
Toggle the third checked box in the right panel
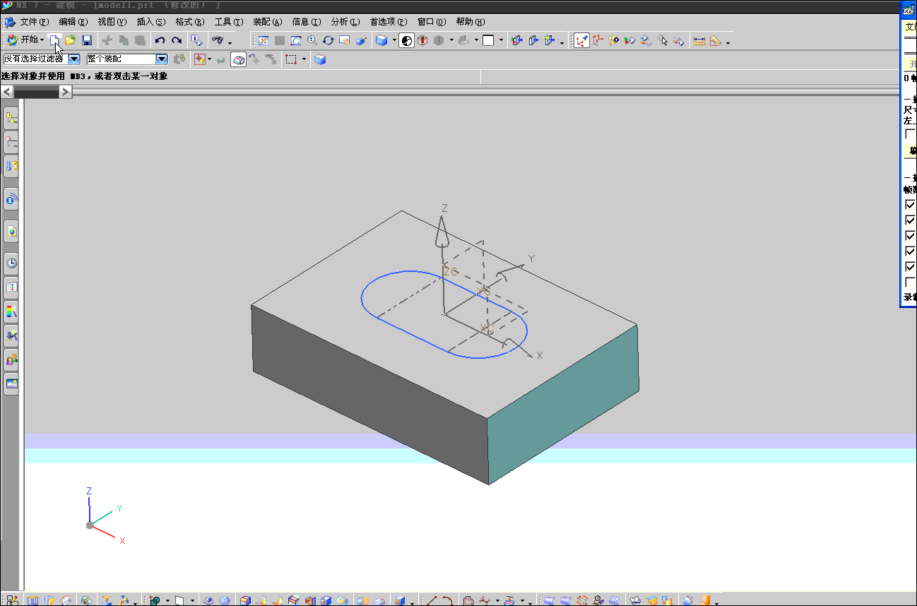[911, 236]
